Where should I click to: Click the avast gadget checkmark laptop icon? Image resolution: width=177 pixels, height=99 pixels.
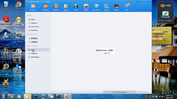(165, 14)
